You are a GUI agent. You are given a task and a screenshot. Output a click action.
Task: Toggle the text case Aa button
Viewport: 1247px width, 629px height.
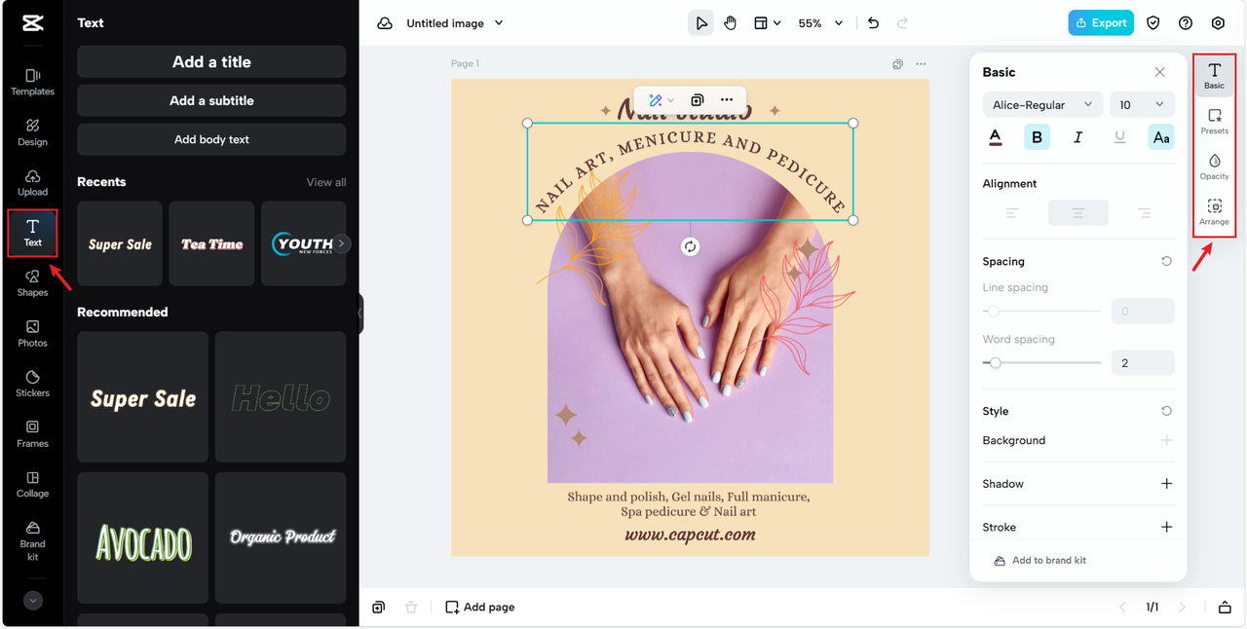1161,137
